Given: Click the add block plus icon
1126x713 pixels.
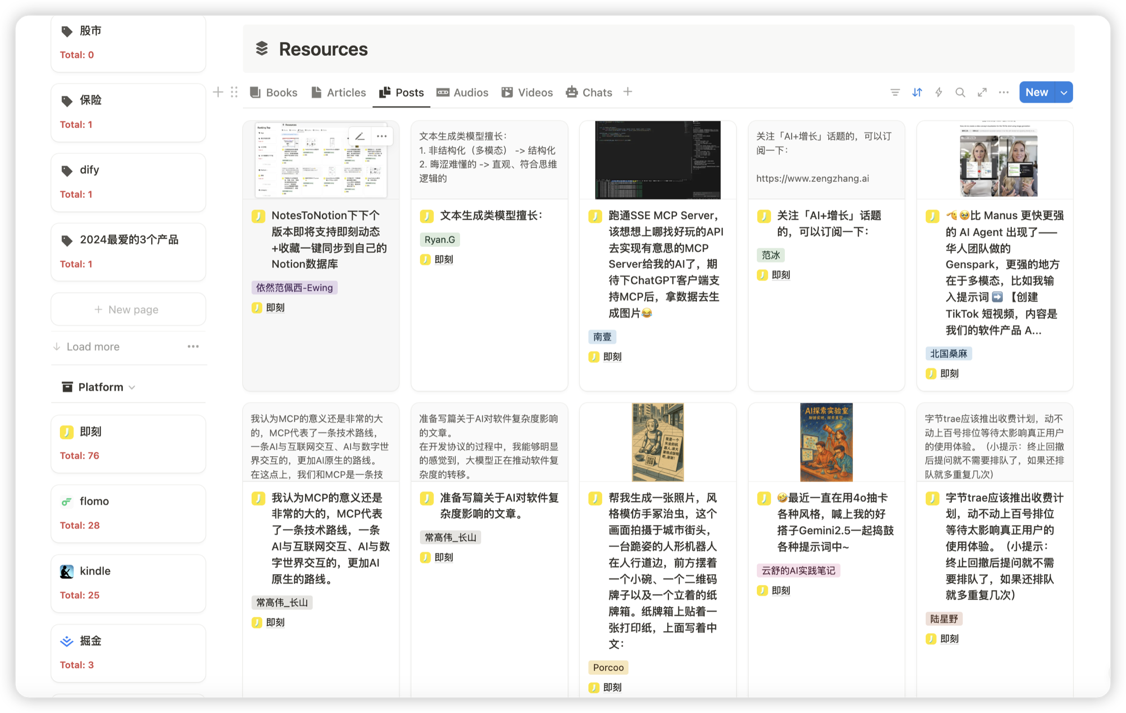Looking at the screenshot, I should pyautogui.click(x=218, y=92).
